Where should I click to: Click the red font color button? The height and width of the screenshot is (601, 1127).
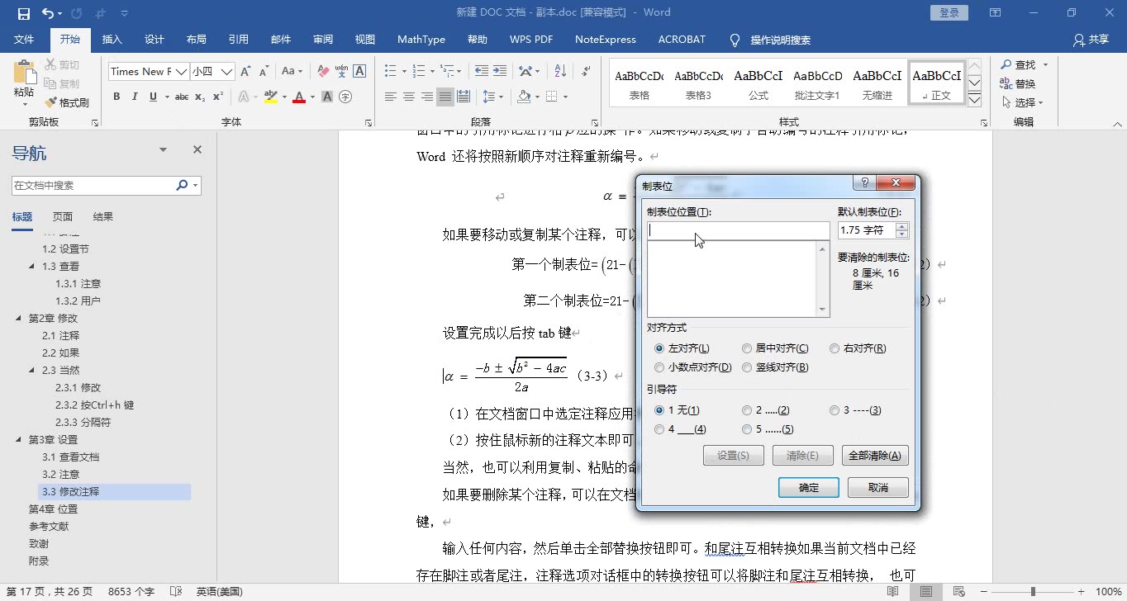pyautogui.click(x=298, y=97)
